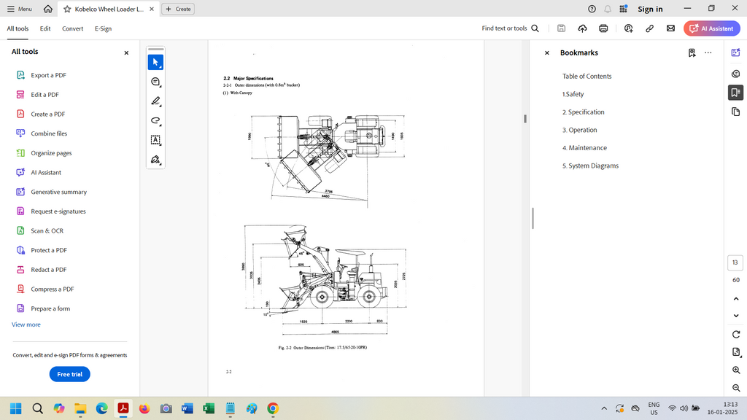Toggle the Bookmarks panel icon in right rail
The width and height of the screenshot is (747, 420).
[735, 93]
